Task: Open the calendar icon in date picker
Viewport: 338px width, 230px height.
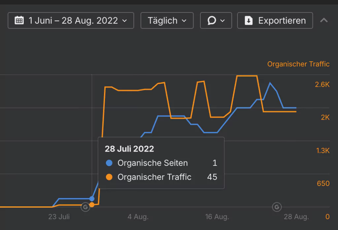Action: pyautogui.click(x=19, y=20)
